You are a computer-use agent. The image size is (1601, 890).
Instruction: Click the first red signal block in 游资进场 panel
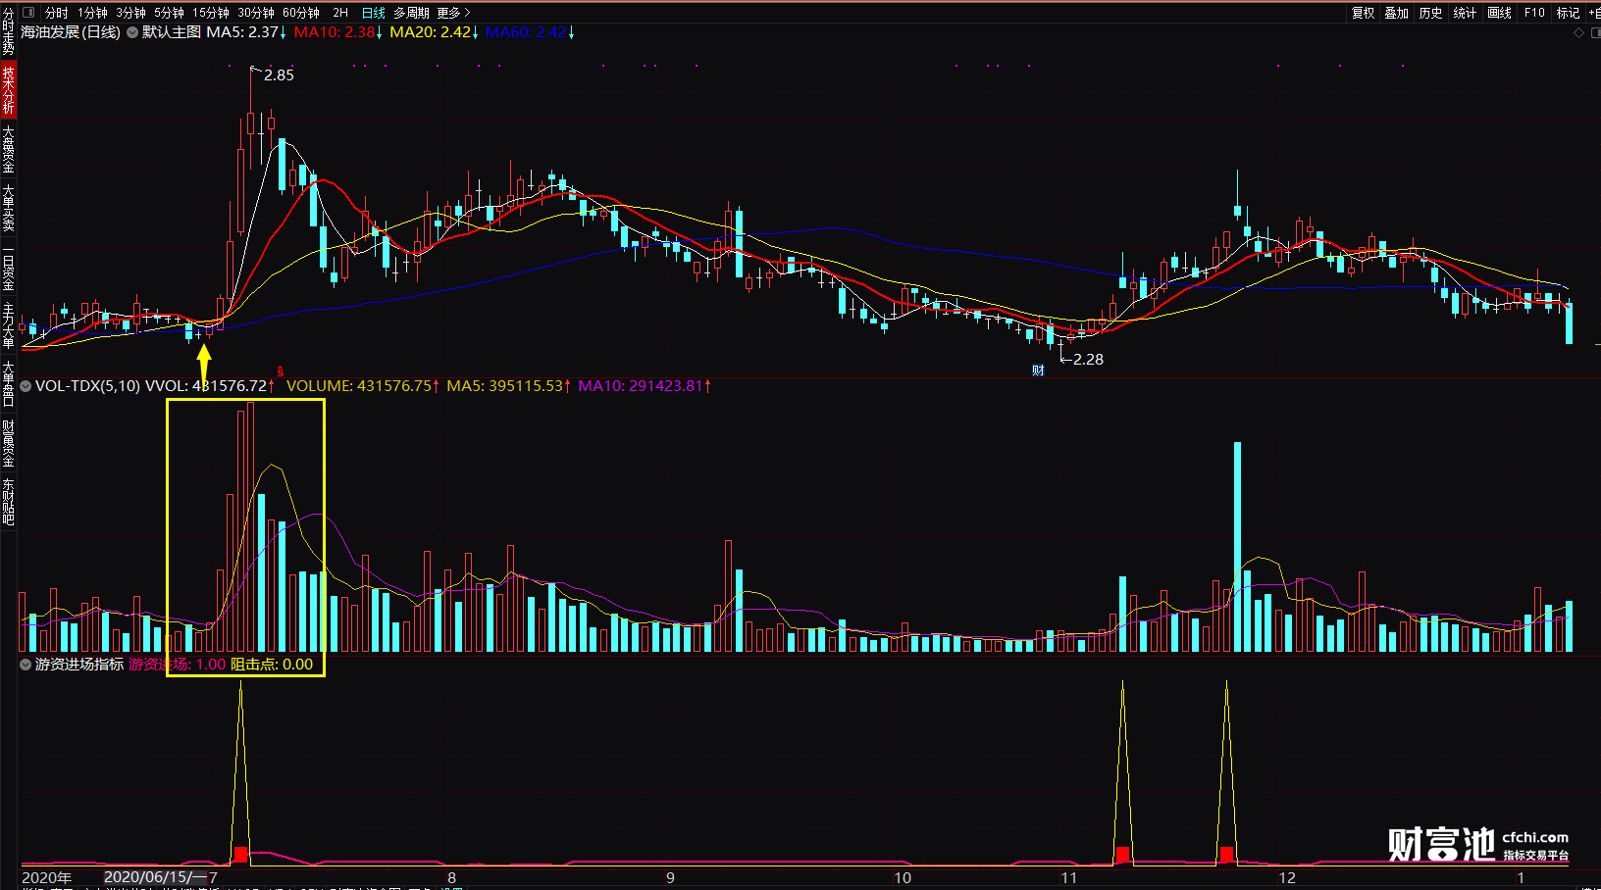pos(240,855)
